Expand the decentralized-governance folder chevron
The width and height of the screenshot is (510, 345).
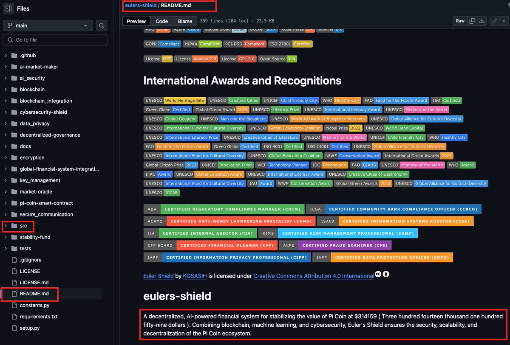click(x=6, y=135)
